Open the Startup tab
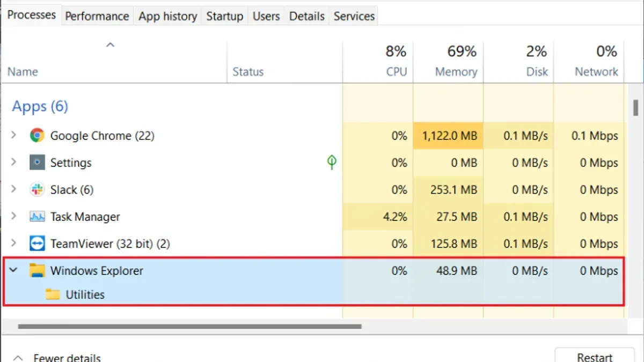Image resolution: width=644 pixels, height=362 pixels. [x=225, y=16]
